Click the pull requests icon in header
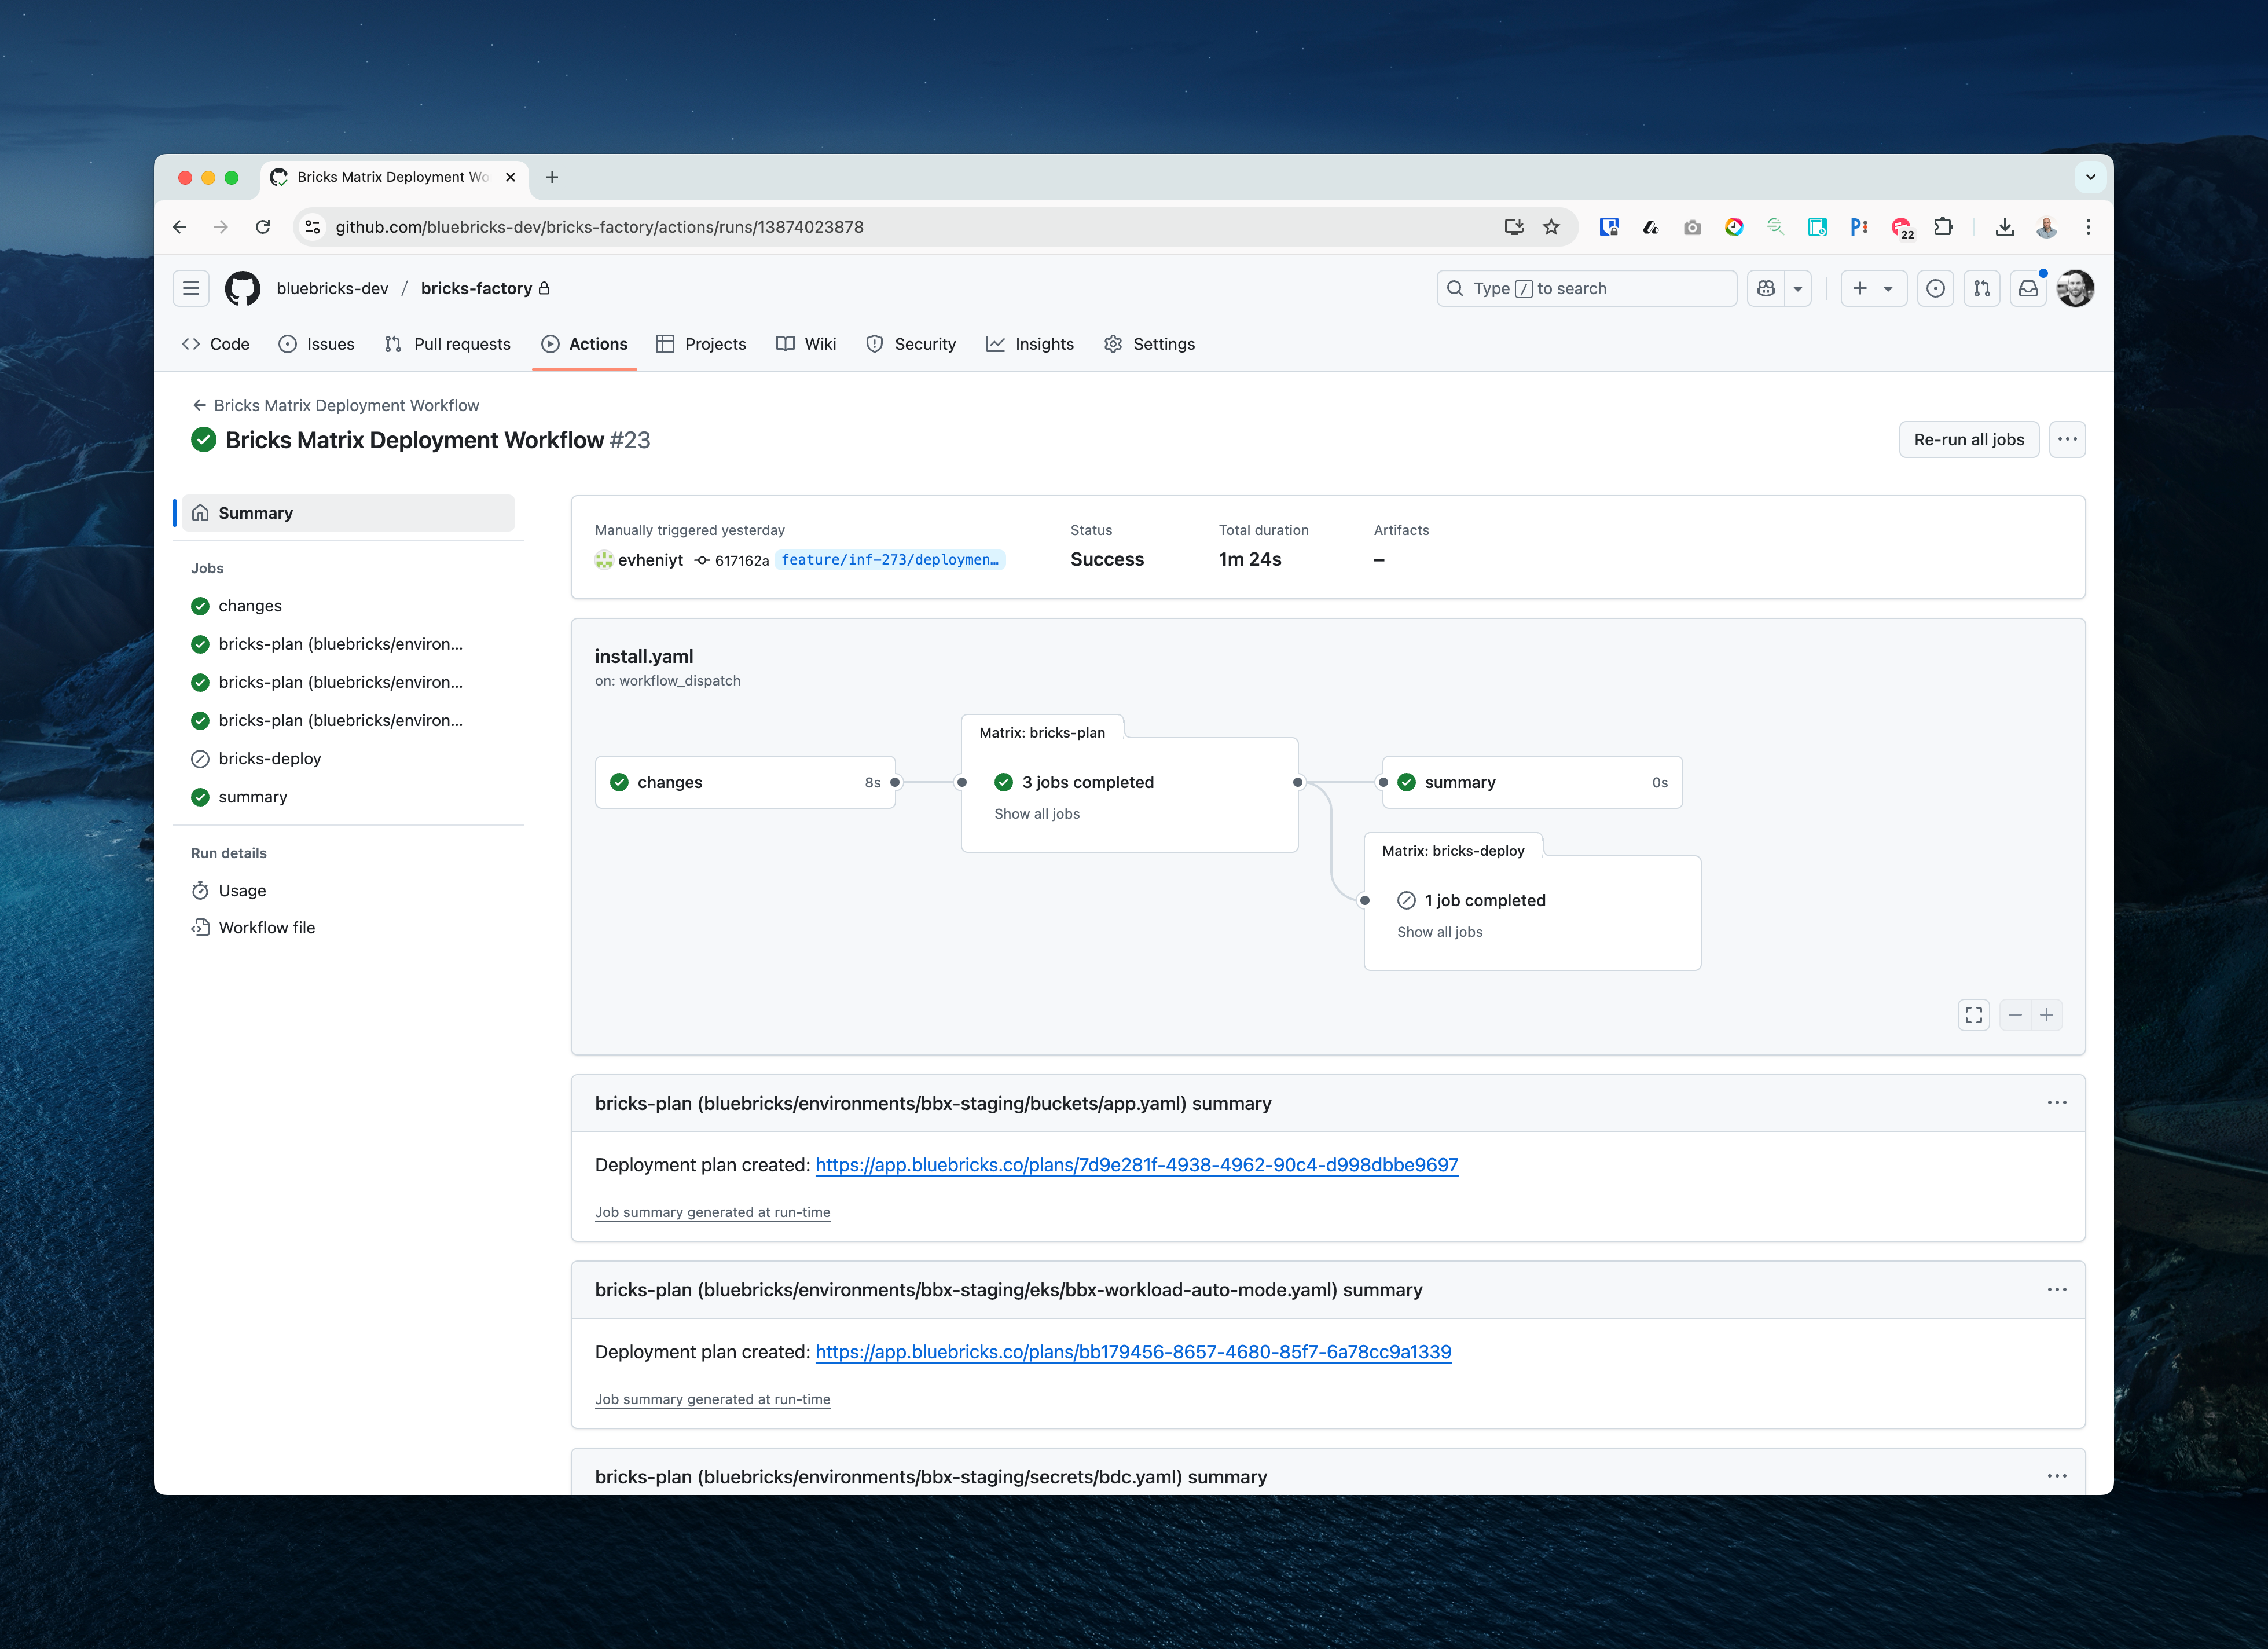 click(1982, 288)
